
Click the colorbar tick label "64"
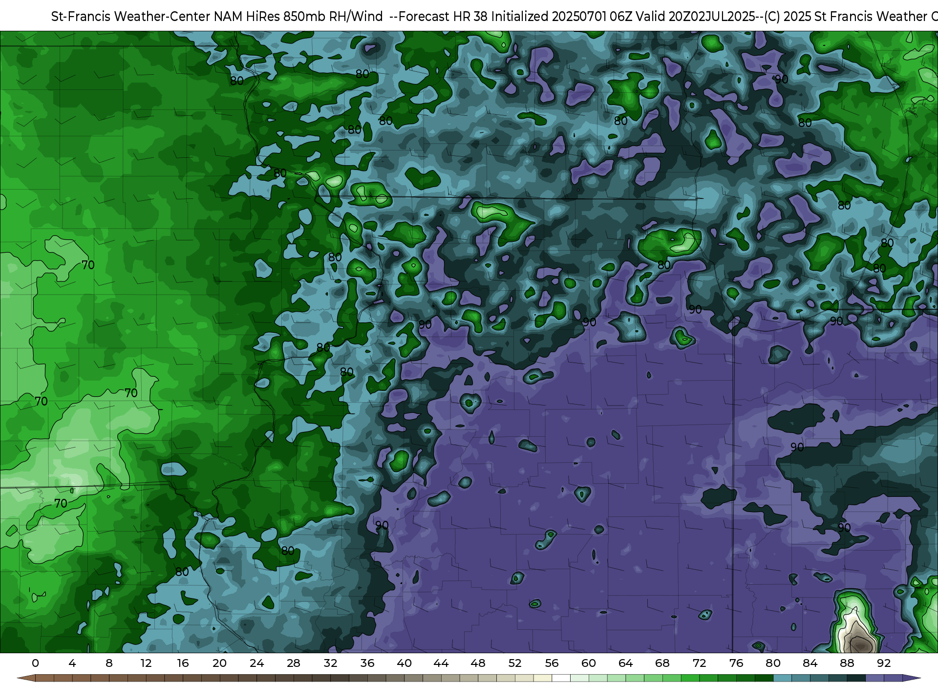point(625,663)
